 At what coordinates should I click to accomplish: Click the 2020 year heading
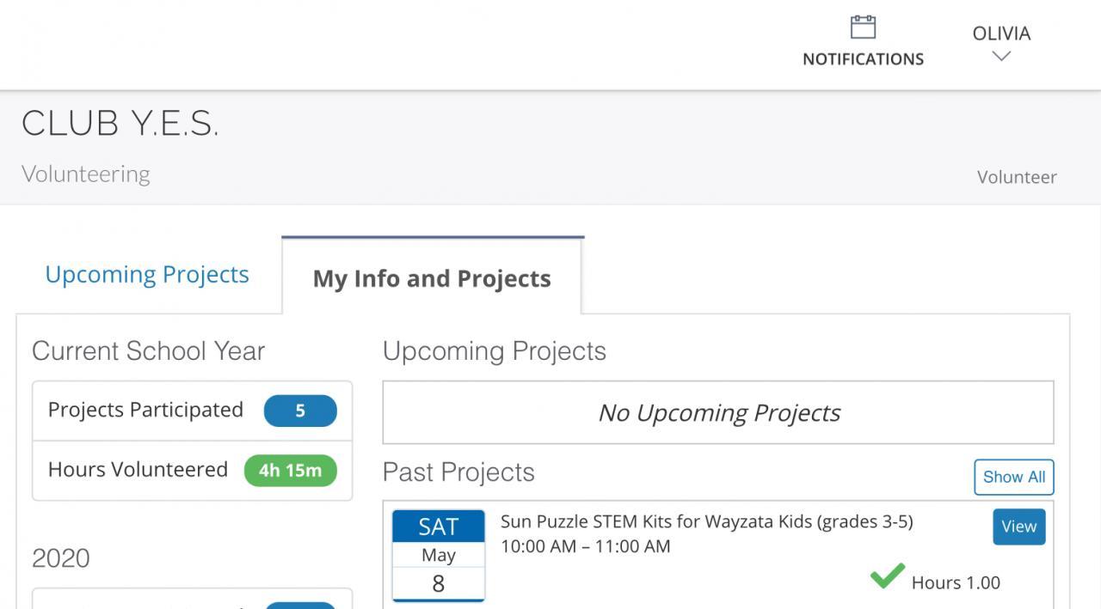[60, 558]
